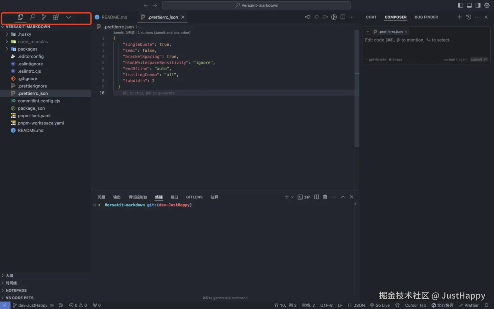Attach an image in composer

coord(395,60)
